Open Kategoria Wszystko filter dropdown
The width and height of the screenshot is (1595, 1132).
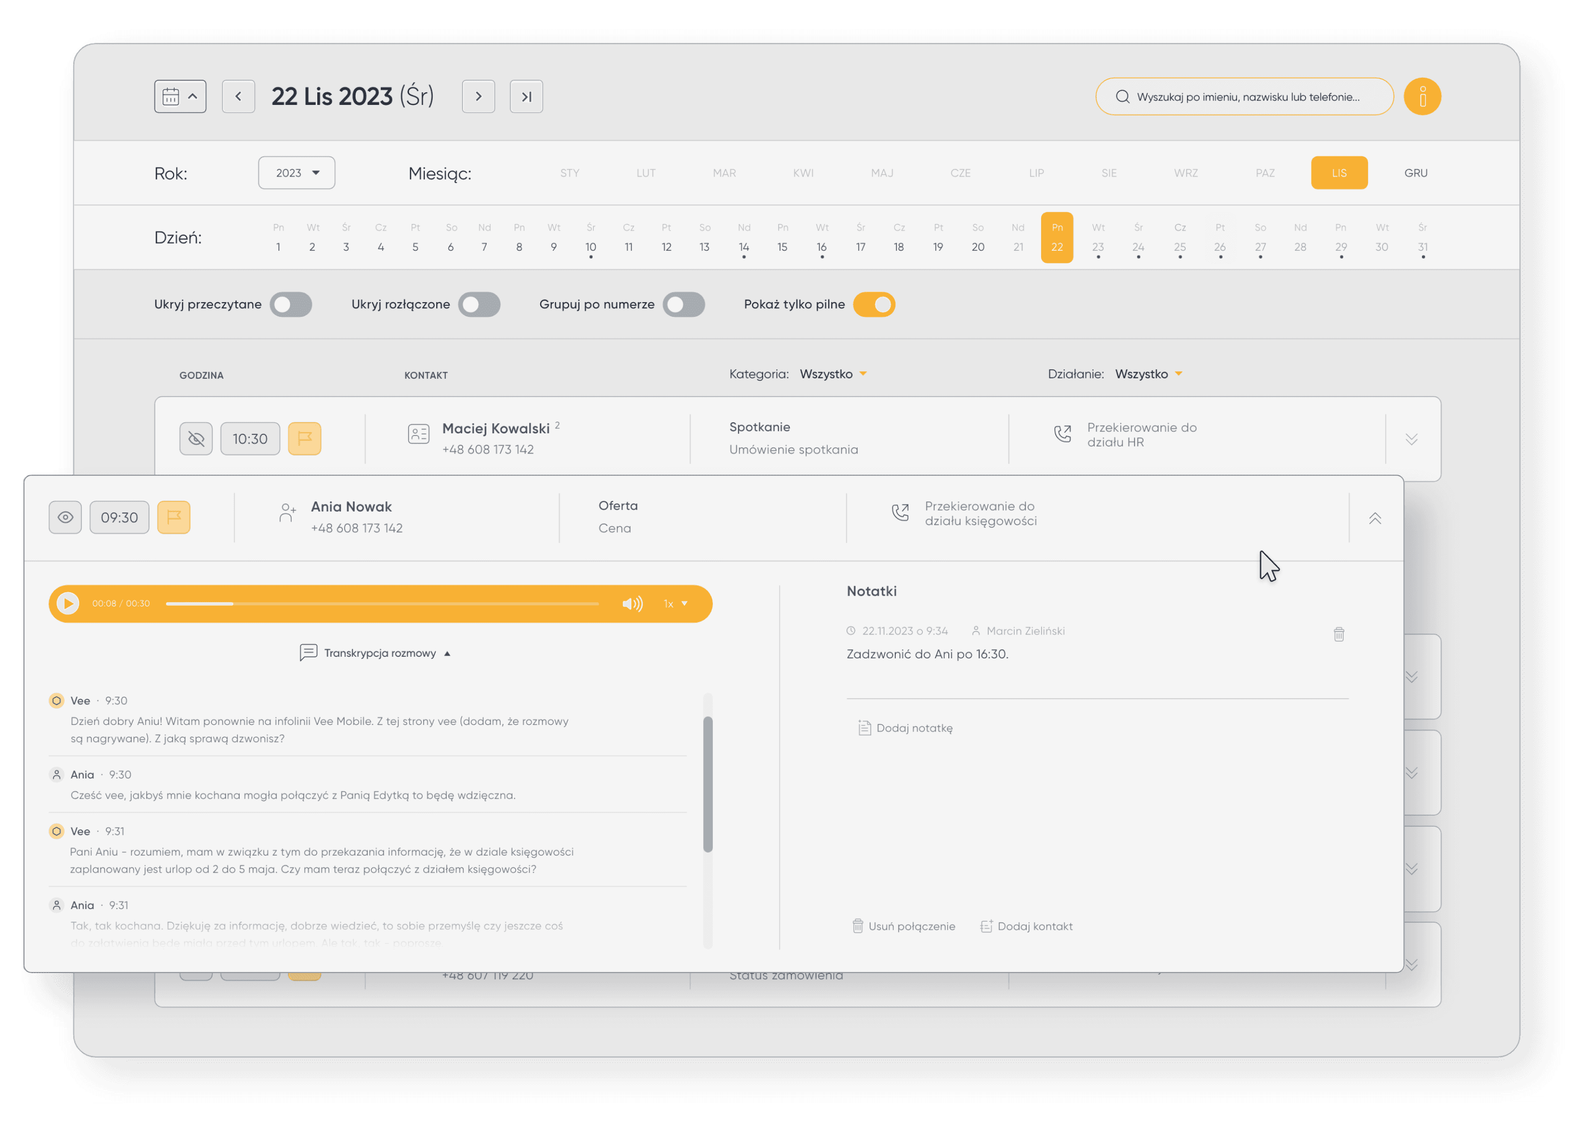pos(833,374)
